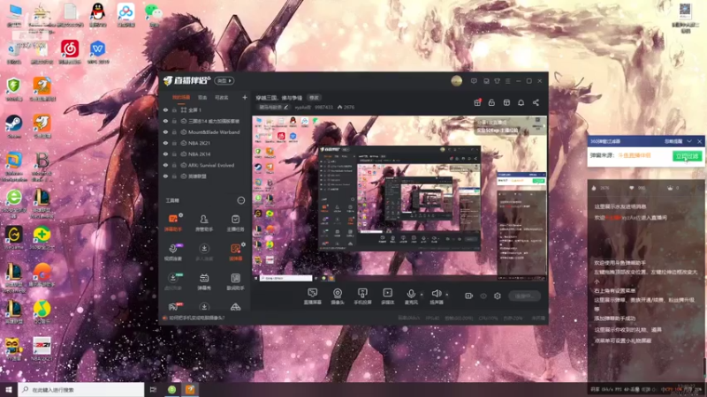
Task: Expand the 360 popup filter chevron
Action: click(x=689, y=141)
